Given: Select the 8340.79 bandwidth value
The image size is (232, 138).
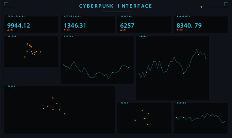Looking at the screenshot, I should [x=189, y=26].
